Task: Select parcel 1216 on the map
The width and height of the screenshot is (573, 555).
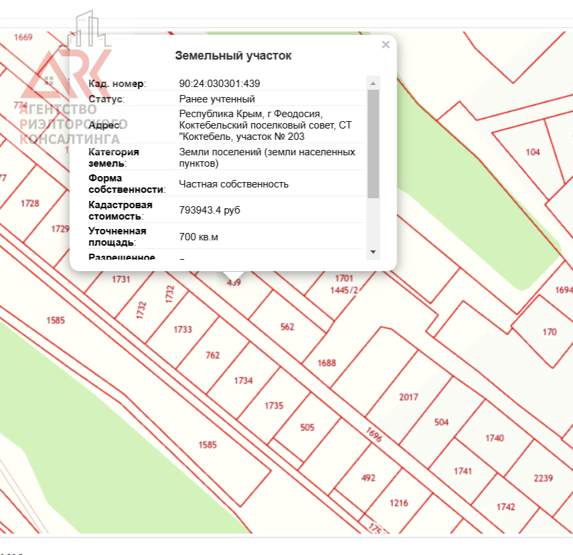Action: 399,503
